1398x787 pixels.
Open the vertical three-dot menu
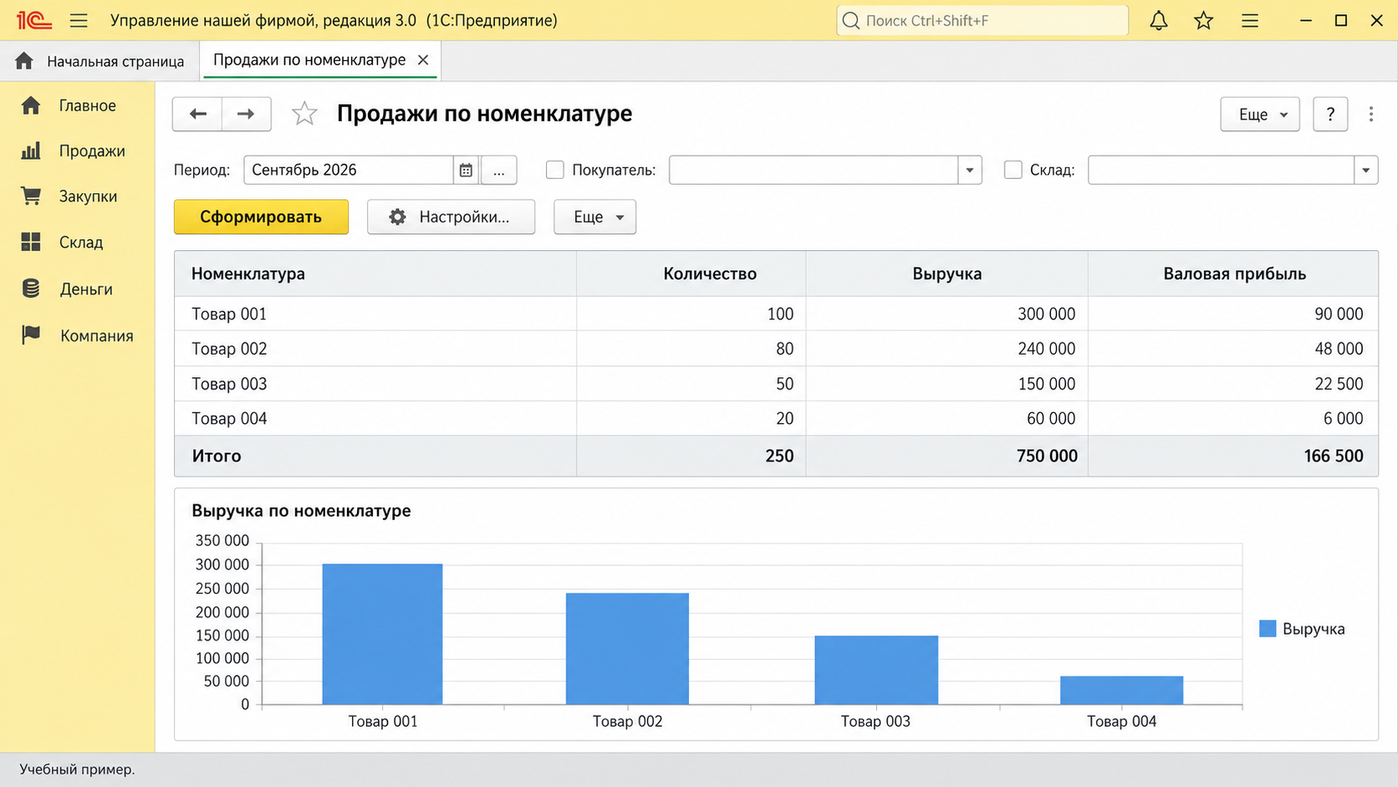click(x=1371, y=114)
